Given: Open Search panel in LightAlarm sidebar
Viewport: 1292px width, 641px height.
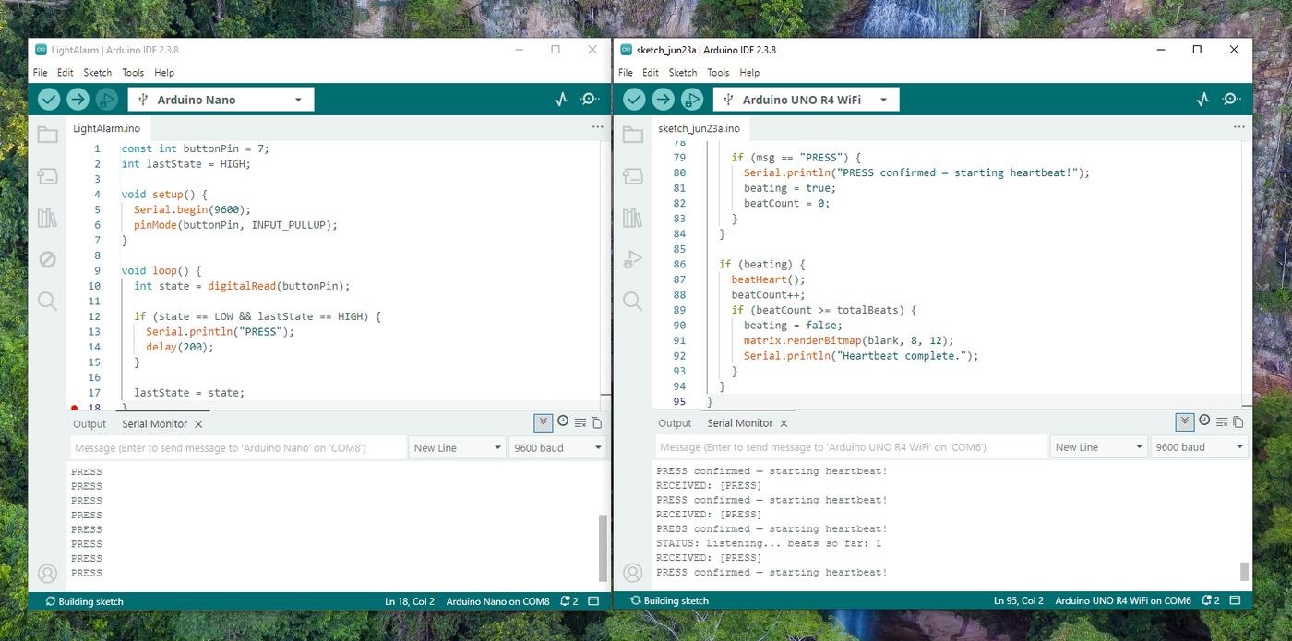Looking at the screenshot, I should point(47,301).
